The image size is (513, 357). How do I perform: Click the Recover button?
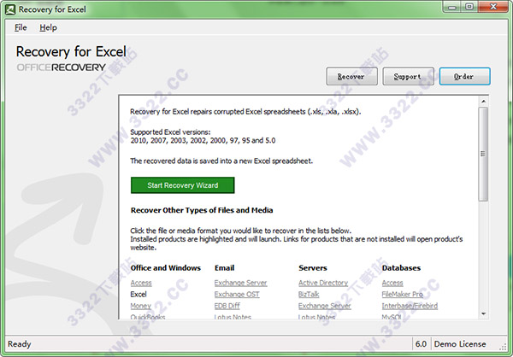pos(351,76)
